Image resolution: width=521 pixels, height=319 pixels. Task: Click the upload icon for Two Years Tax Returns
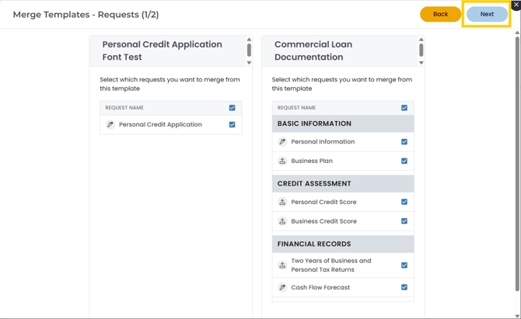(x=282, y=265)
